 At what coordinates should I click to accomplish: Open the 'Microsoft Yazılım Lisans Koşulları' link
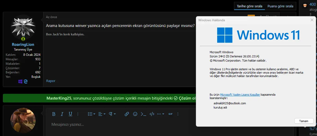(240, 95)
